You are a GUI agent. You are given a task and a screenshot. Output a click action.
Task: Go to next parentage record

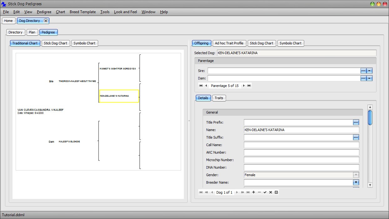tap(244, 86)
